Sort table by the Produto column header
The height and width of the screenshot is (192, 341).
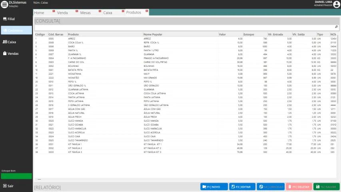[74, 34]
